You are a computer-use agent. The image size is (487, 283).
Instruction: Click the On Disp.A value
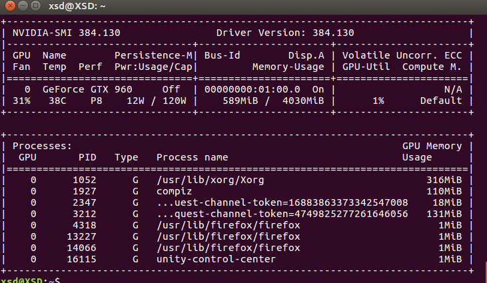point(318,89)
